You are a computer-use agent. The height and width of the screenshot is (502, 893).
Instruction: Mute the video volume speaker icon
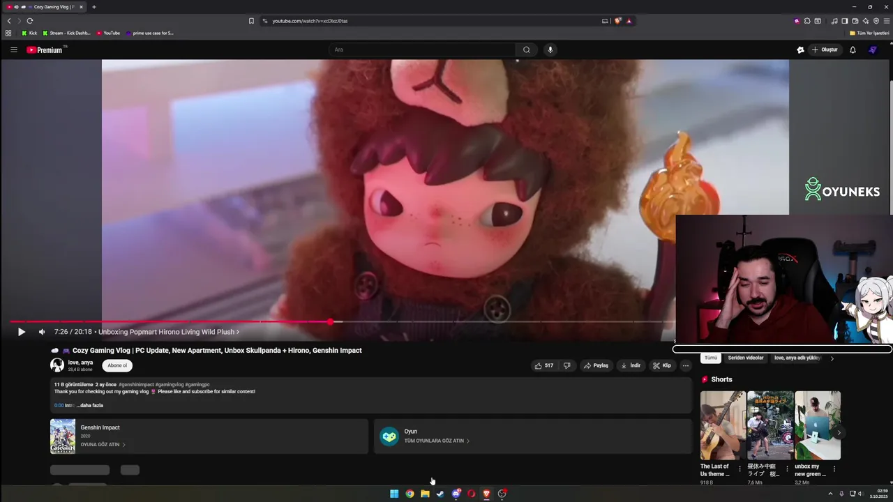[x=42, y=332]
